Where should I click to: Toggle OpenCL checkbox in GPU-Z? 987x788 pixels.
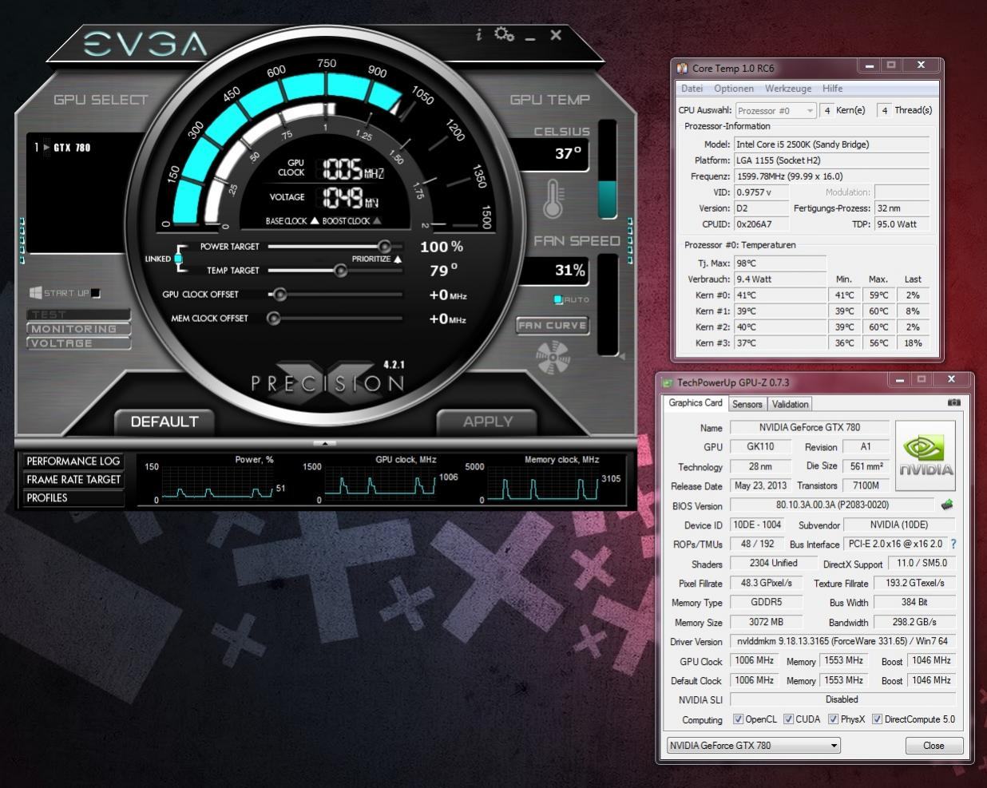(x=738, y=719)
